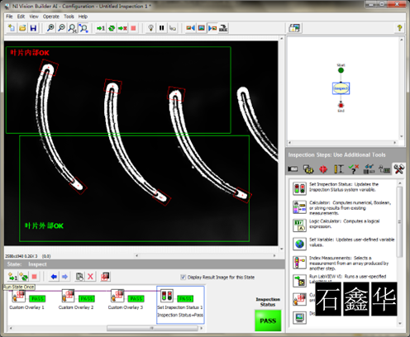Open the Tools menu
This screenshot has width=410, height=337.
(x=69, y=17)
